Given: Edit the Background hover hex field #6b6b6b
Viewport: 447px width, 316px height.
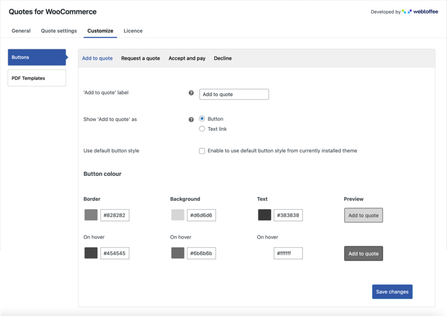Looking at the screenshot, I should 201,253.
